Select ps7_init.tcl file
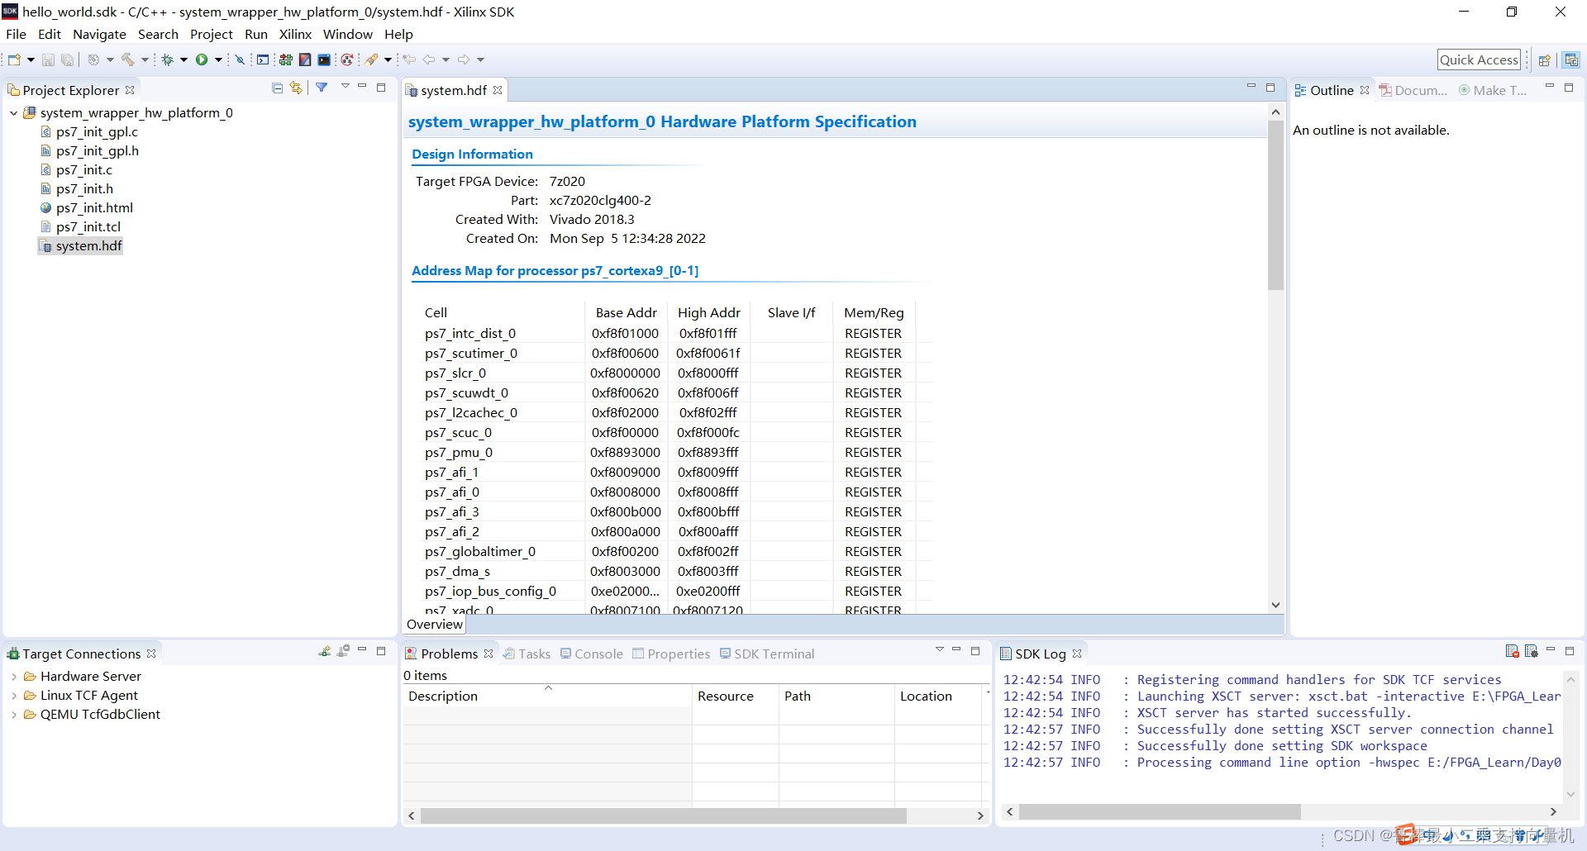 point(88,227)
